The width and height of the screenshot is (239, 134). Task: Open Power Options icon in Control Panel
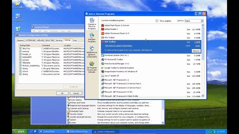tap(68, 100)
